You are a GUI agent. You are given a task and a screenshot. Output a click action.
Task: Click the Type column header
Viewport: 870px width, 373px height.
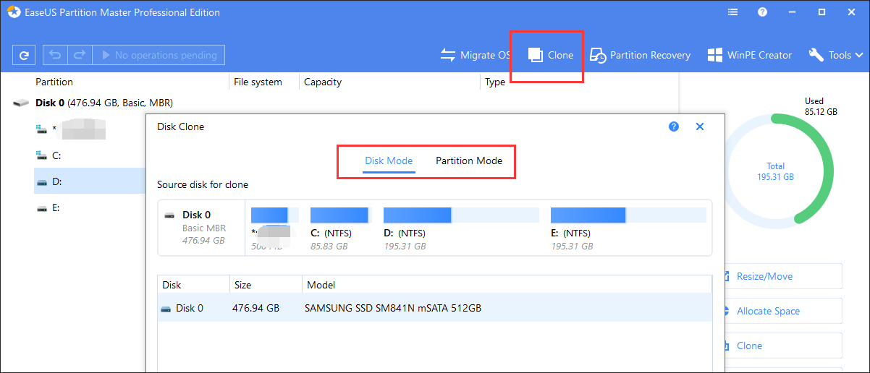(495, 82)
